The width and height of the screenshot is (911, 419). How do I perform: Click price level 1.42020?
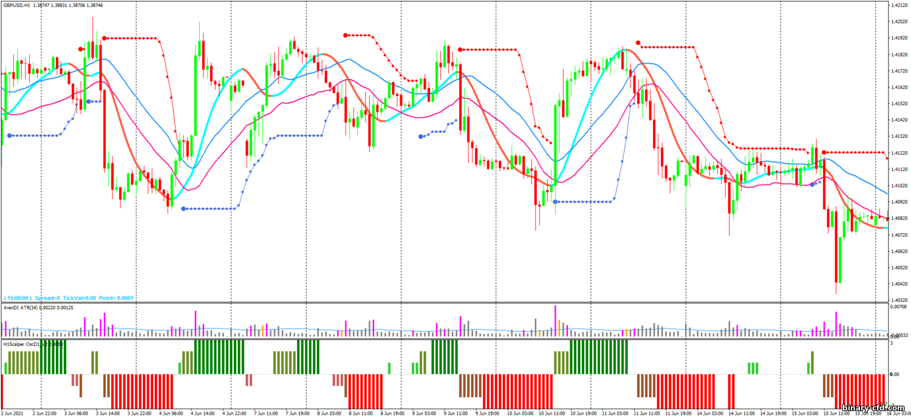[x=899, y=22]
